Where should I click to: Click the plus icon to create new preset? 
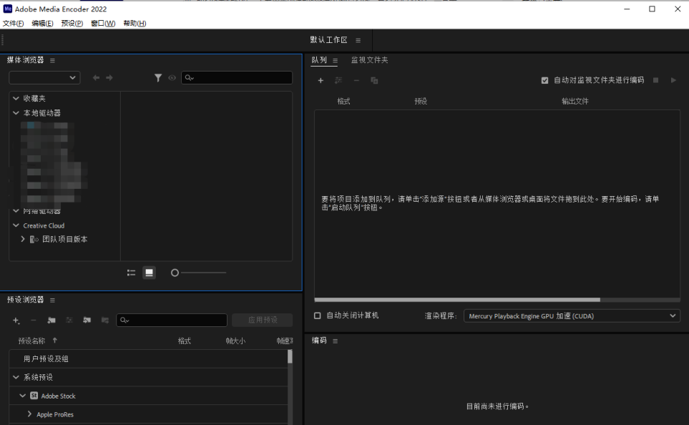pos(16,321)
